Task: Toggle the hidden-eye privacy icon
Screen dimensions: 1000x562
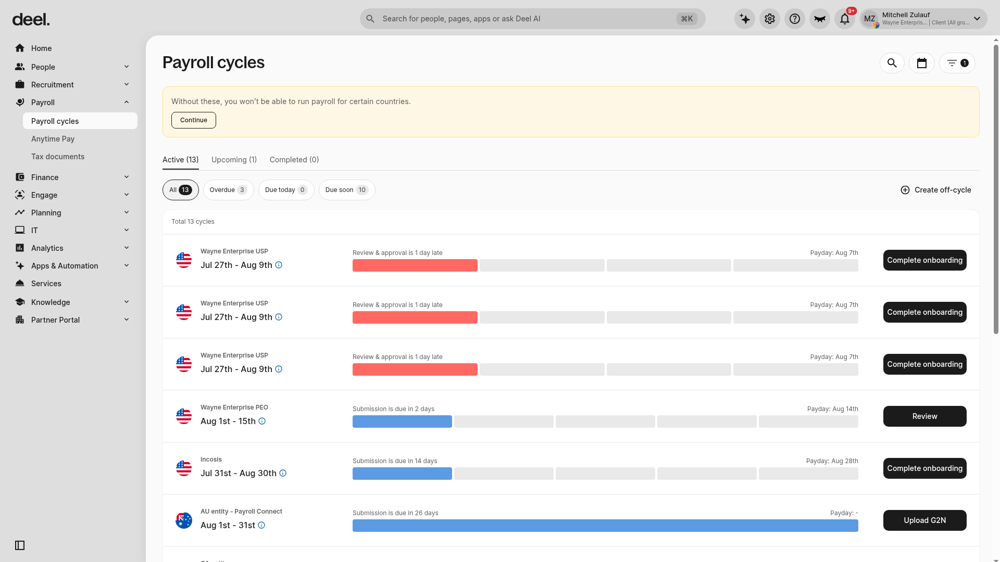Action: coord(820,19)
